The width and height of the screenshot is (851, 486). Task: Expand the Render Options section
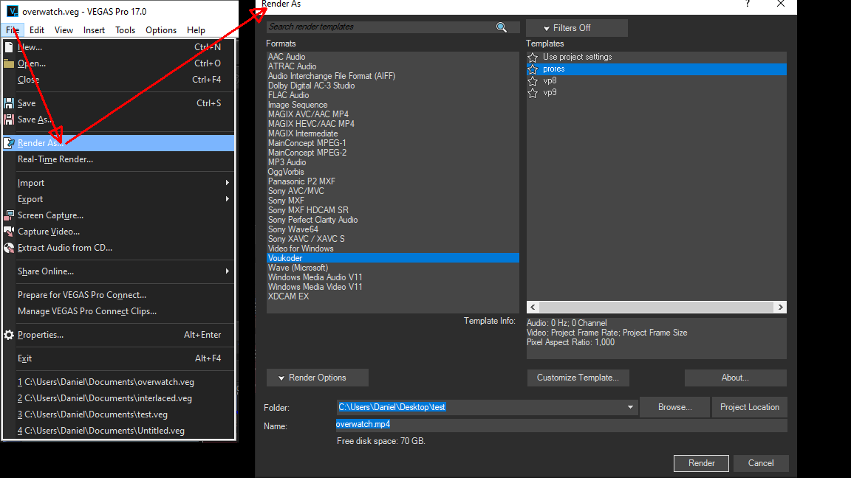tap(317, 378)
